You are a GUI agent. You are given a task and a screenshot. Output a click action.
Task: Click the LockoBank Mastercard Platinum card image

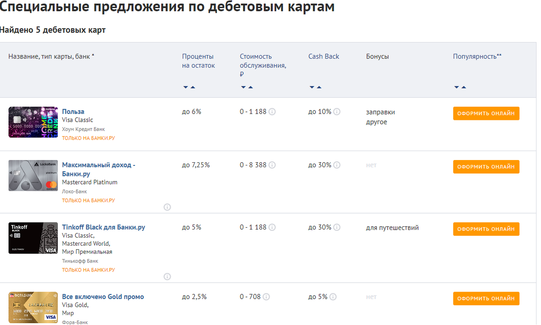33,175
